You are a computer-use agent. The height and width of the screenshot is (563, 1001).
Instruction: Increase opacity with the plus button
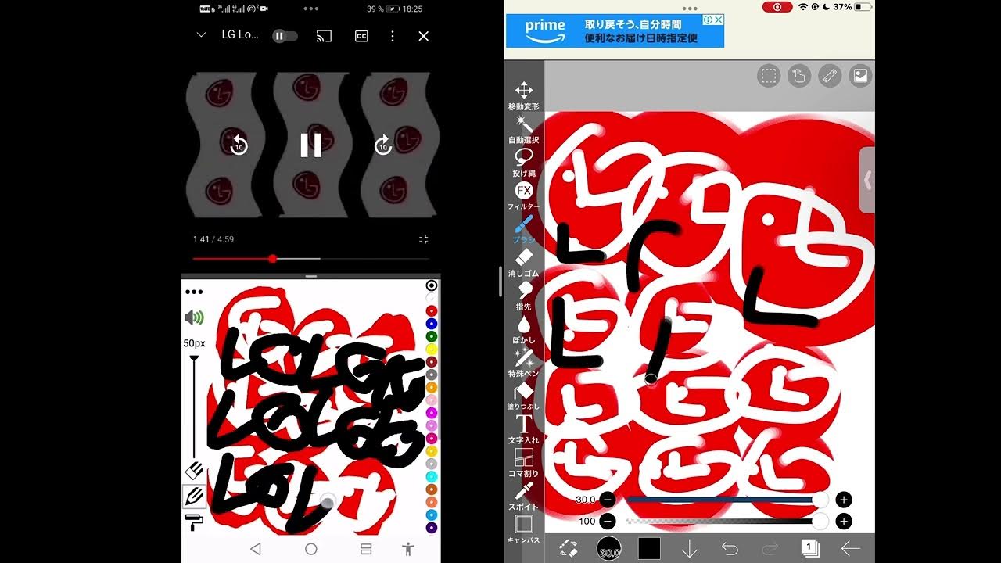click(844, 522)
